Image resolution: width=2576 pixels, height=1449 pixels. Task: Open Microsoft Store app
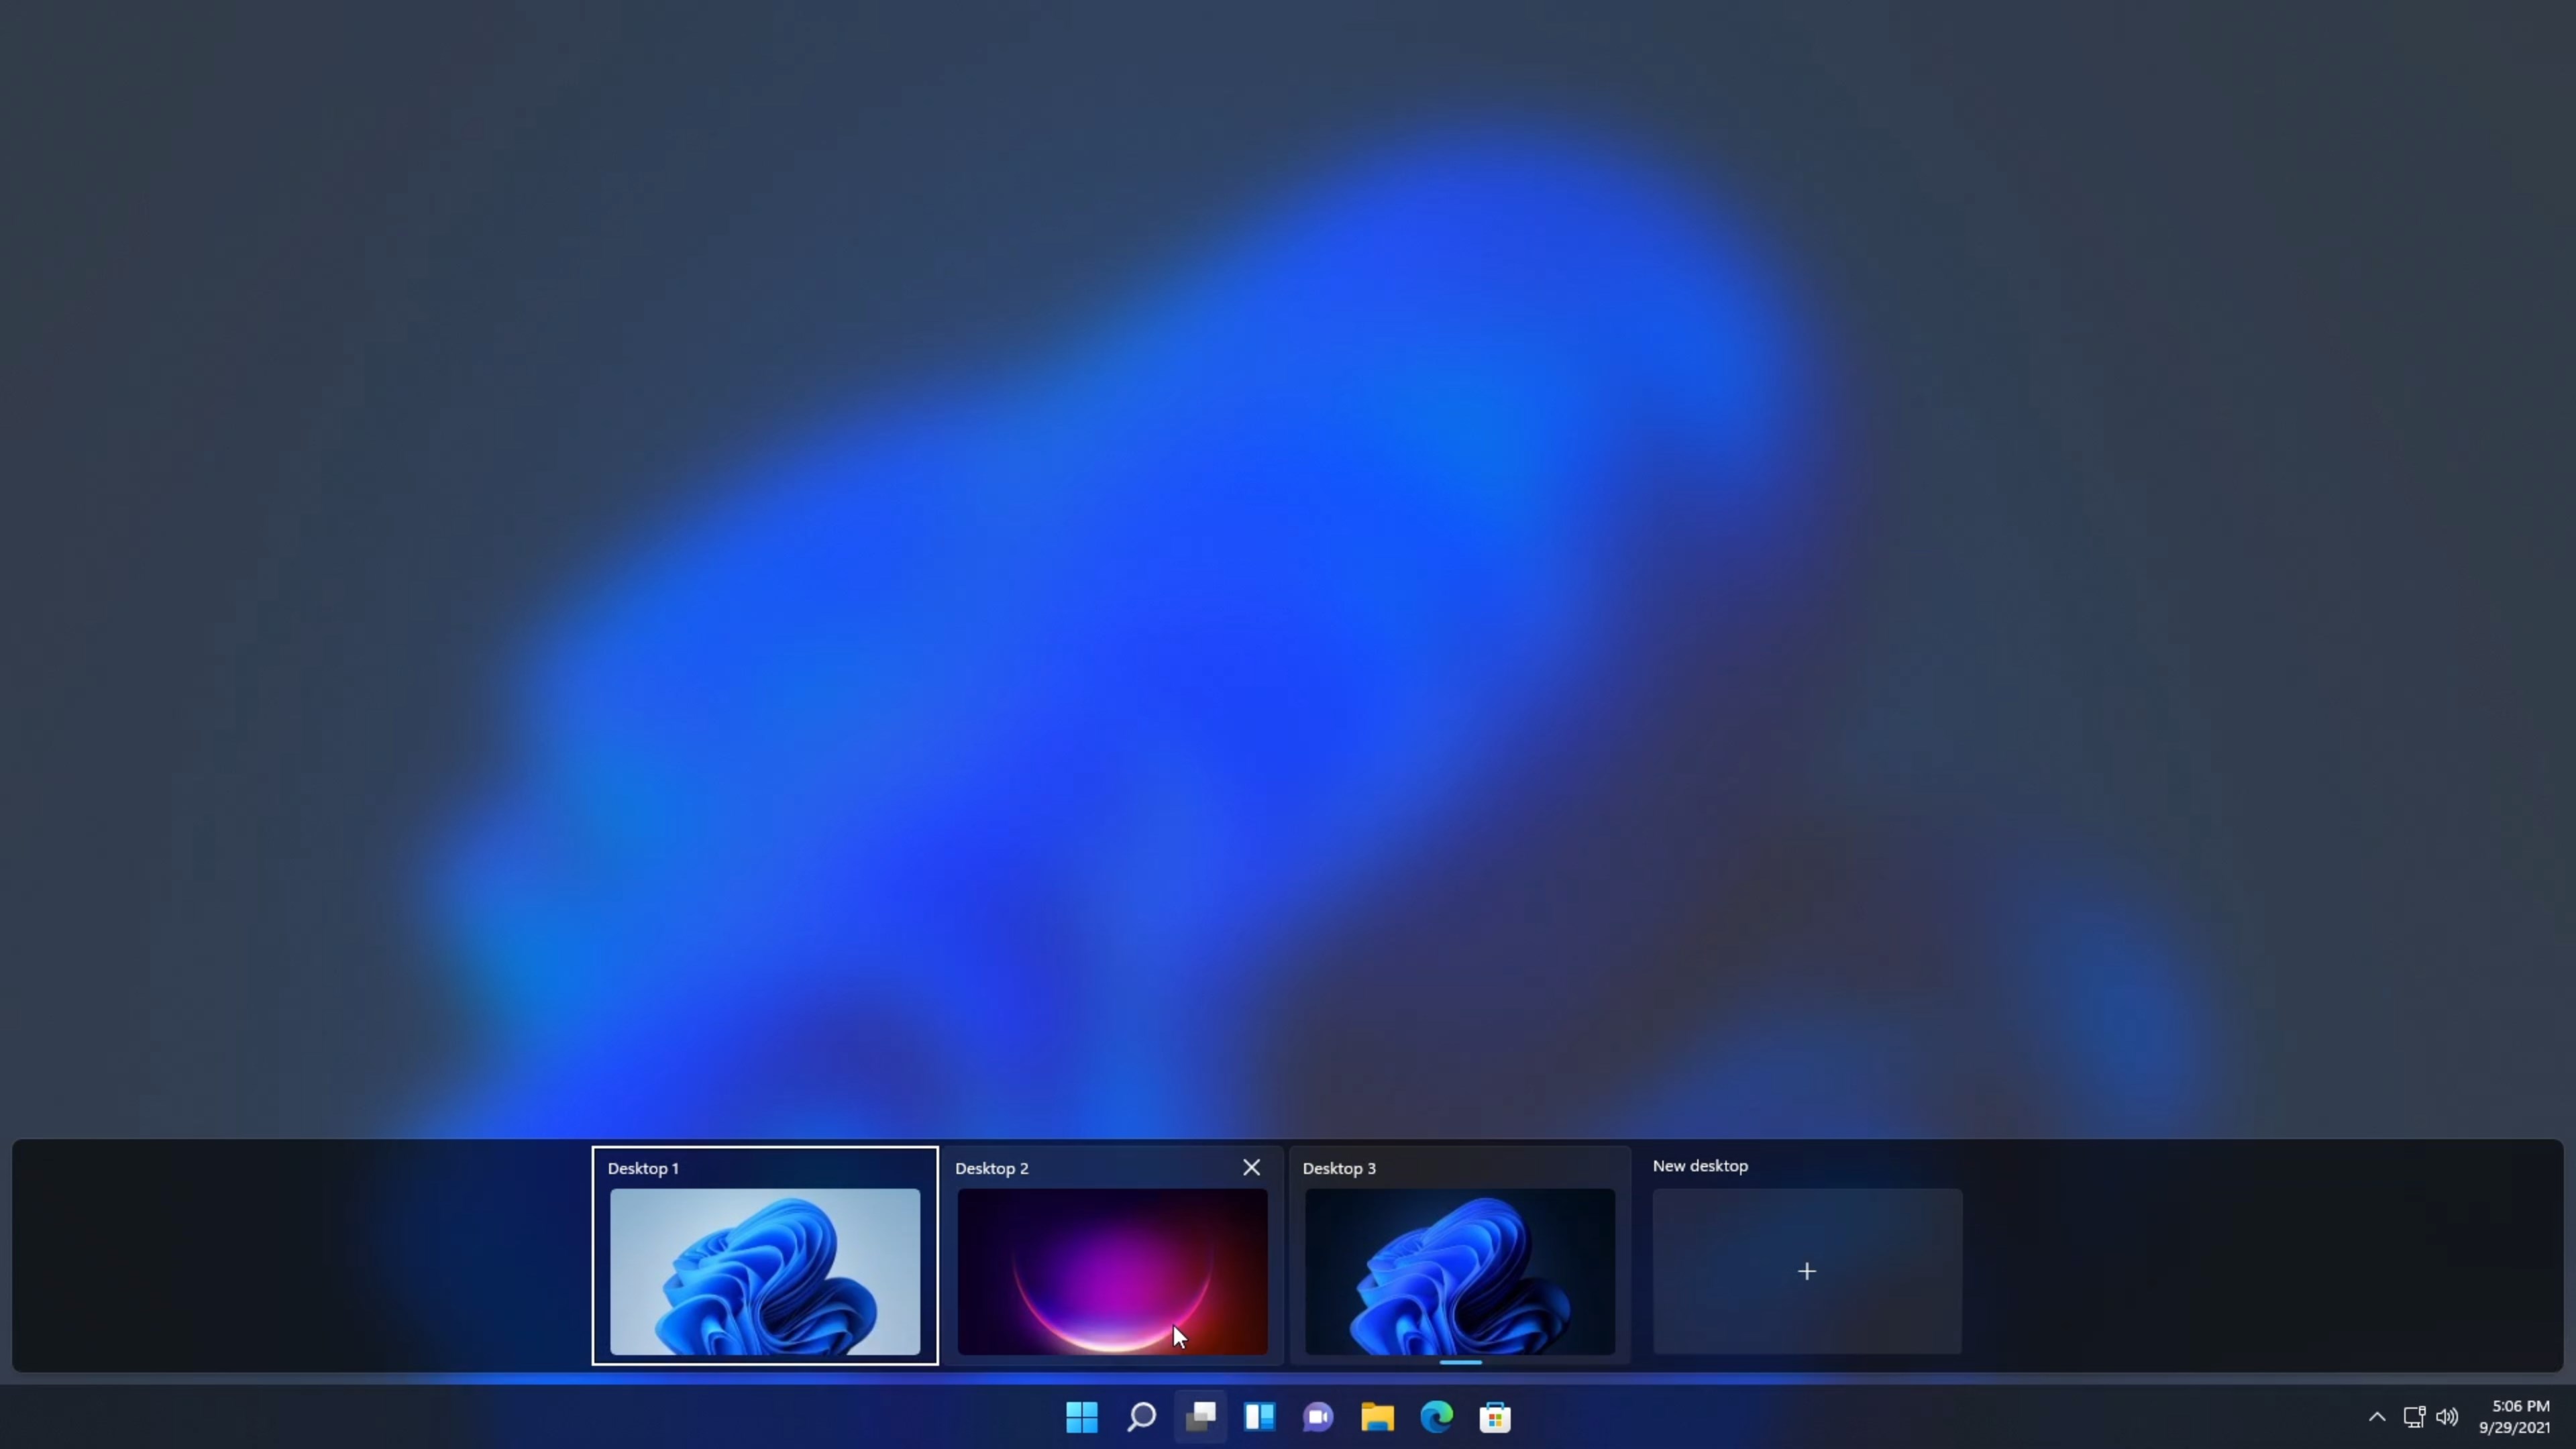1495,1417
